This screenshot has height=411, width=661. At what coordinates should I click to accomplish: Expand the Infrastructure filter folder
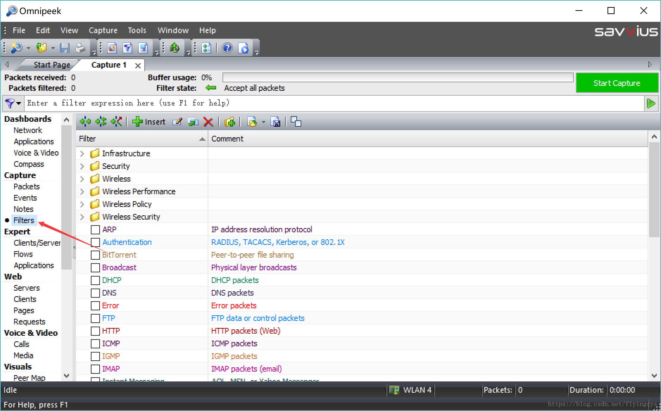click(x=82, y=153)
